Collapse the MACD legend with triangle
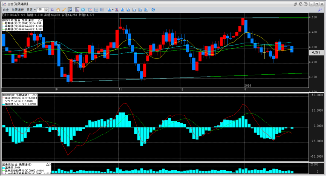 tap(34, 95)
